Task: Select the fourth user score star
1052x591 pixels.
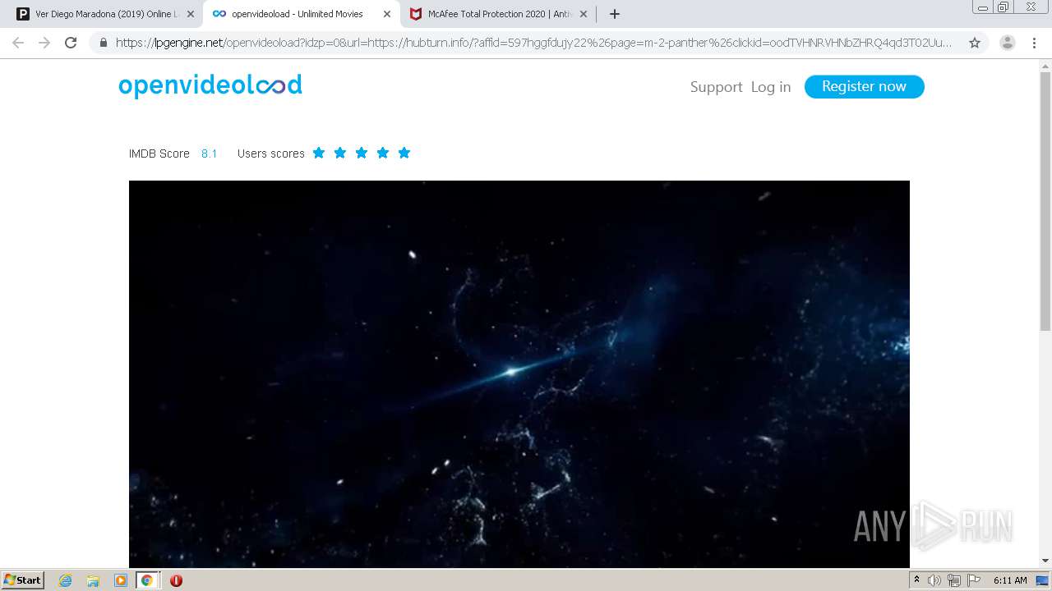Action: 383,153
